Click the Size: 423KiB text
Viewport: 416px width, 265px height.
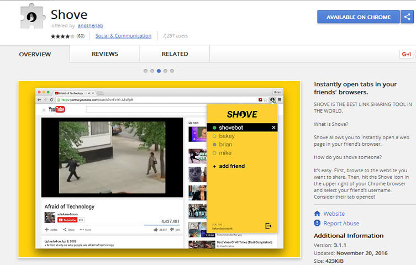pyautogui.click(x=329, y=261)
